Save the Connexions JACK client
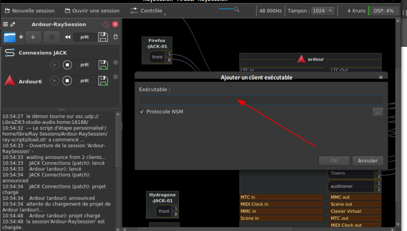 pos(103,65)
